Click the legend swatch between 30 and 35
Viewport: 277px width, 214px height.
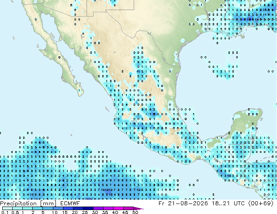click(x=98, y=208)
